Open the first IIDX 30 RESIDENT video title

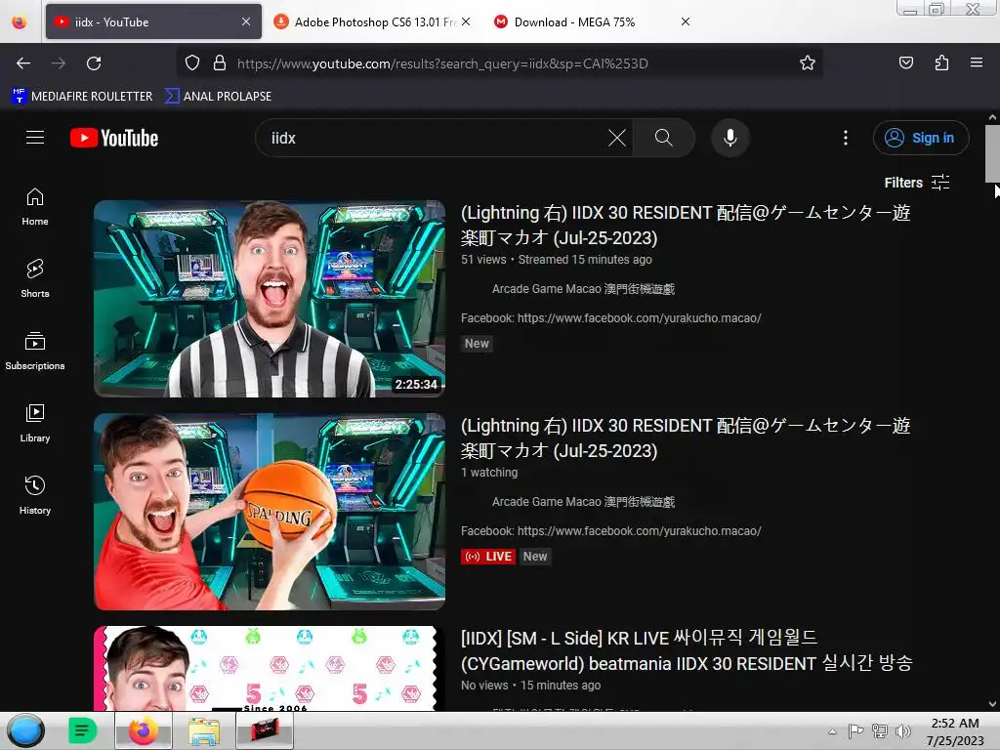pos(686,226)
